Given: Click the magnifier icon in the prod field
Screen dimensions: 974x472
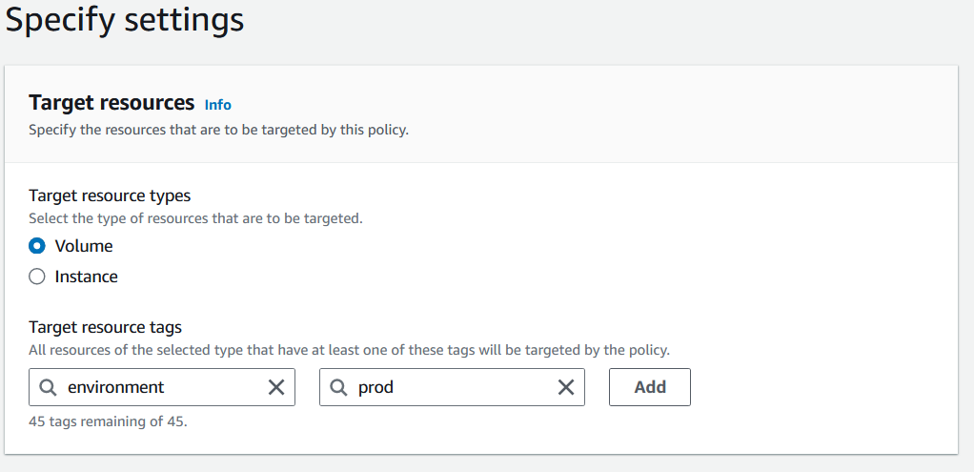Looking at the screenshot, I should [x=338, y=387].
